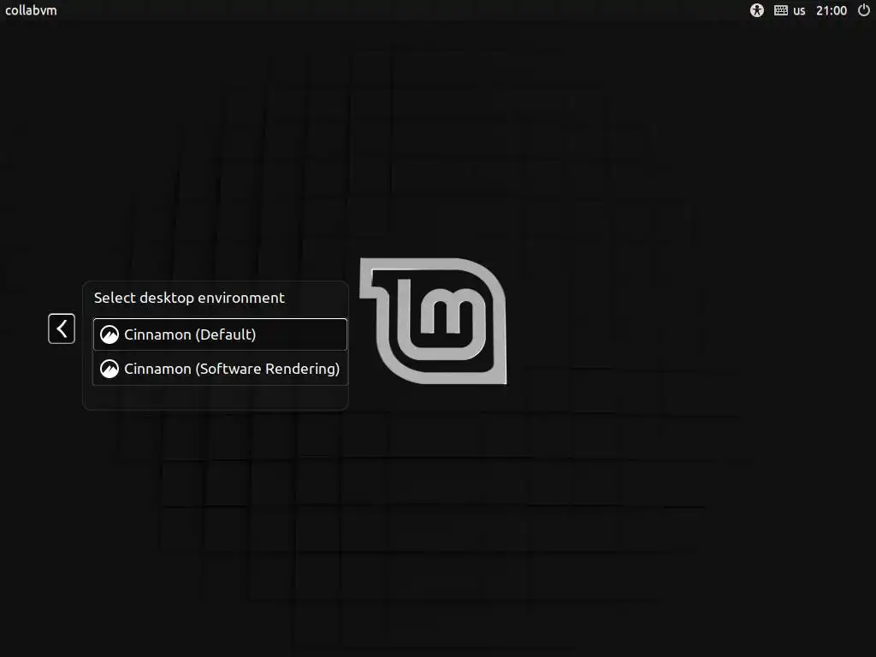Click the Cinnamon icon beside Software Rendering
Screen dimensions: 876x657
pyautogui.click(x=109, y=369)
